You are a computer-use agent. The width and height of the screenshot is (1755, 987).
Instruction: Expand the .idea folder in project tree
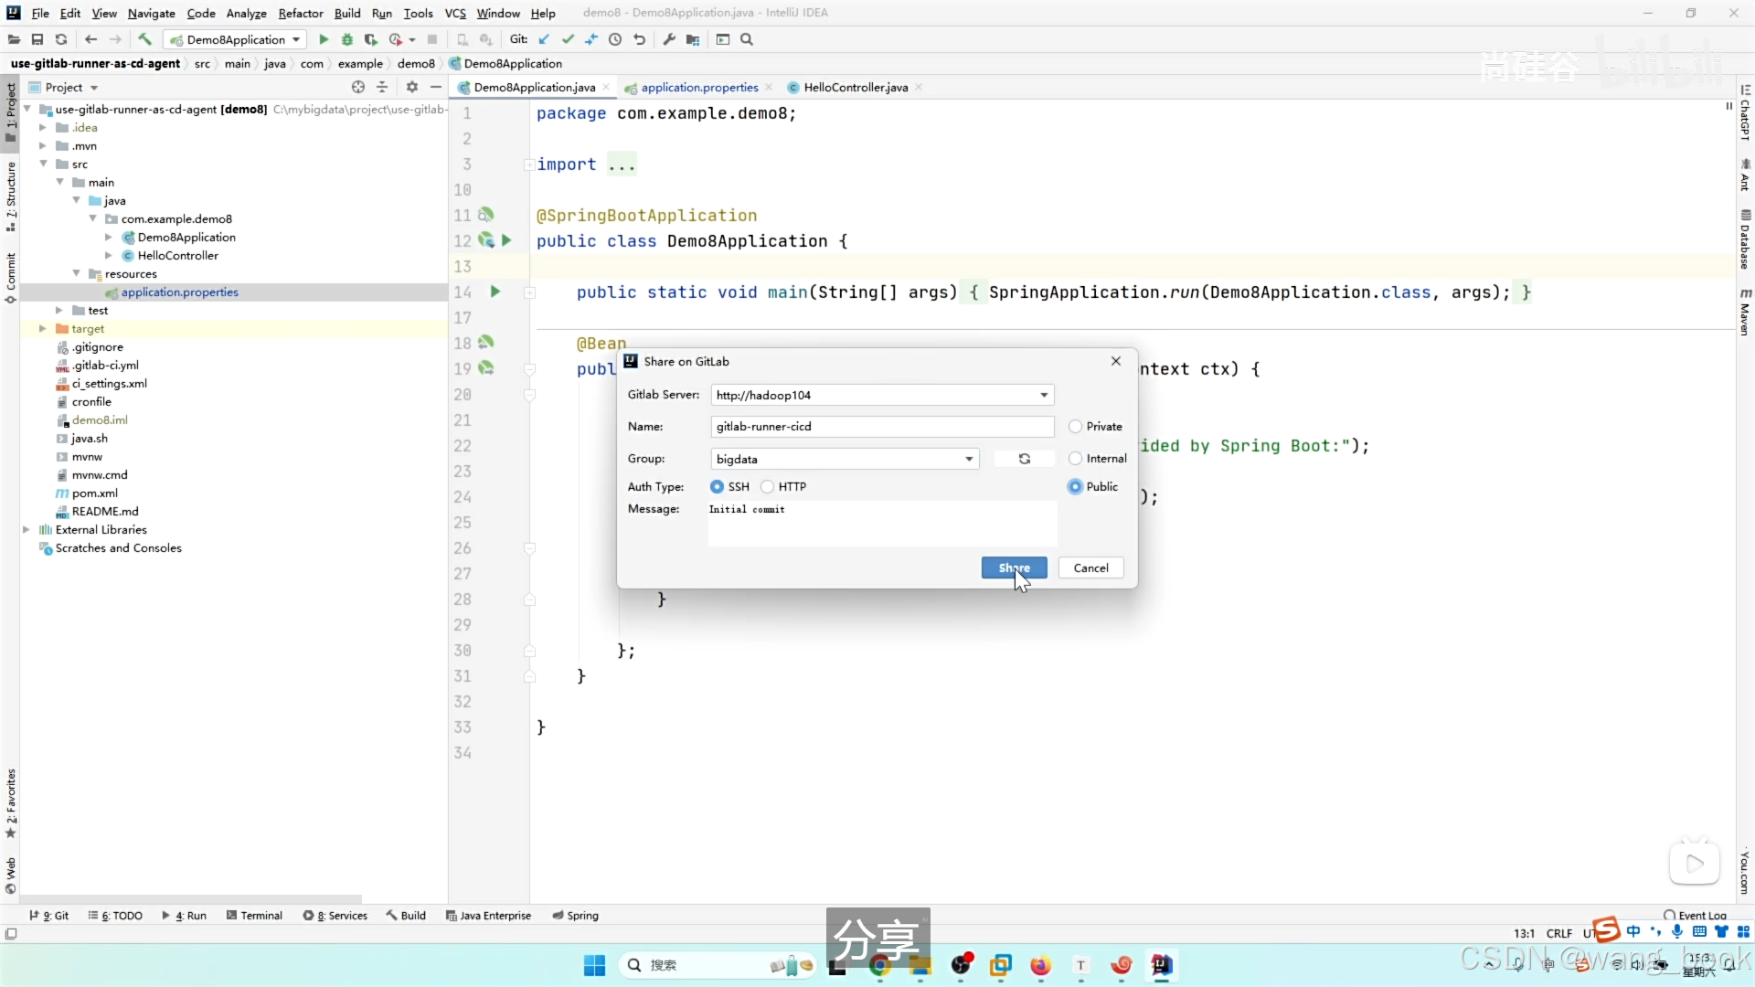(42, 127)
